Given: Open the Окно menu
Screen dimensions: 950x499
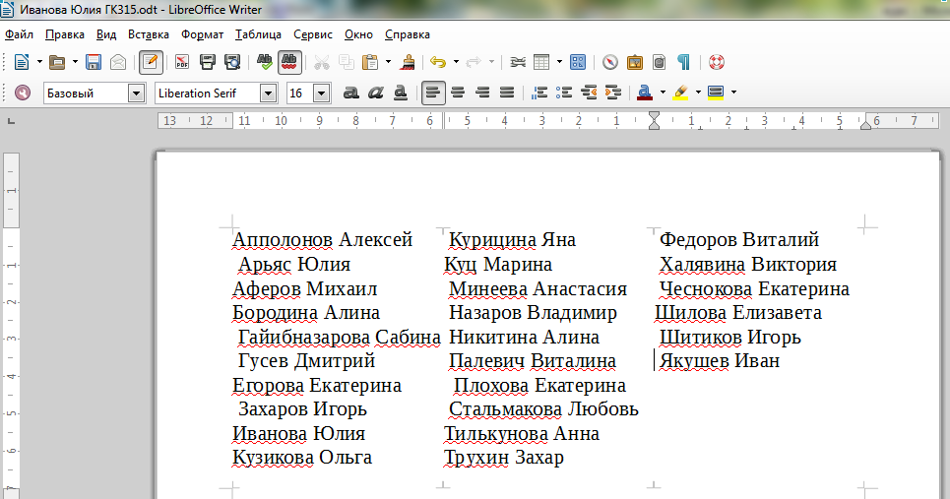Looking at the screenshot, I should (x=358, y=34).
